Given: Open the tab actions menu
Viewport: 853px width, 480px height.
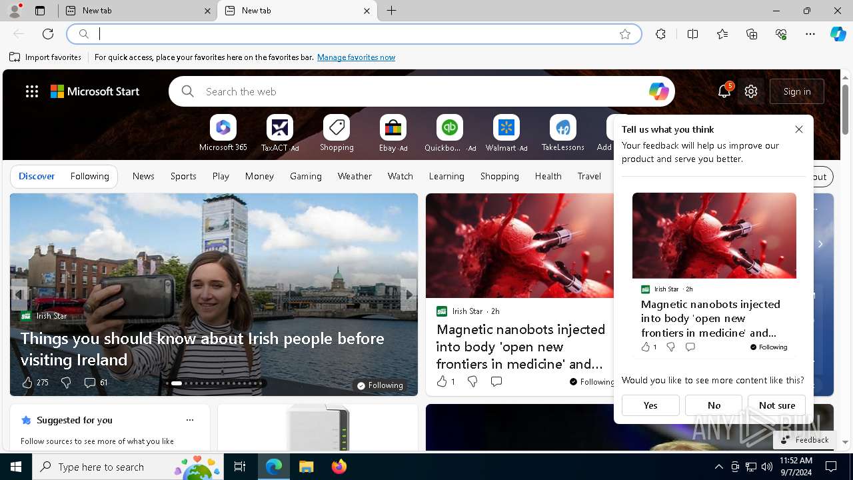Looking at the screenshot, I should 40,11.
